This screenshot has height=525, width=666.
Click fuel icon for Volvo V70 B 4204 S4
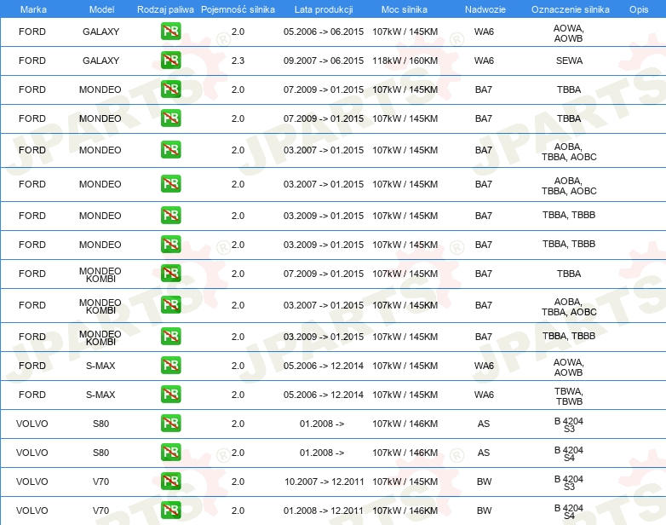coord(170,511)
